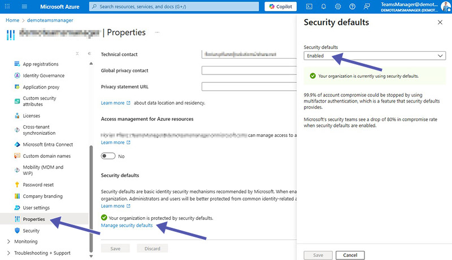This screenshot has height=260, width=452.
Task: Click the search resources box
Action: [x=174, y=6]
